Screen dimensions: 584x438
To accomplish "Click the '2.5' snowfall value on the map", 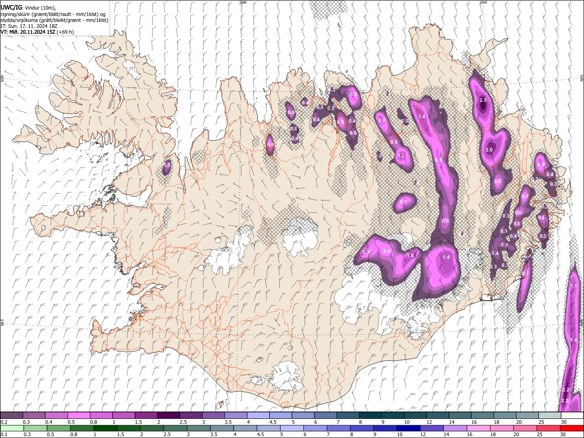I will point(484,100).
